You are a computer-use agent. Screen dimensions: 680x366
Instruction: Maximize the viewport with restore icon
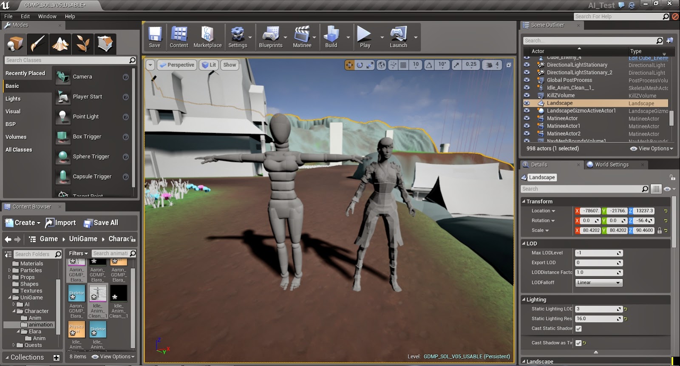509,65
